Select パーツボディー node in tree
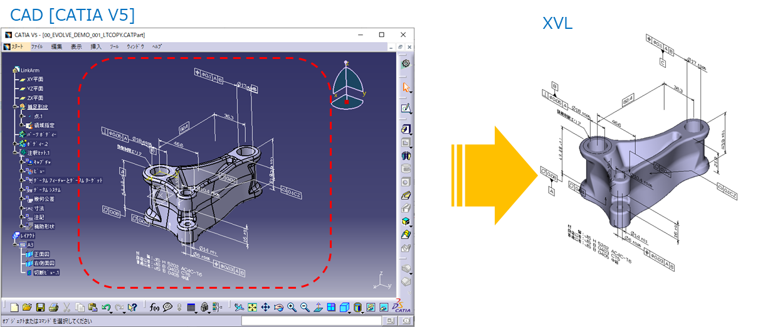 pos(38,134)
